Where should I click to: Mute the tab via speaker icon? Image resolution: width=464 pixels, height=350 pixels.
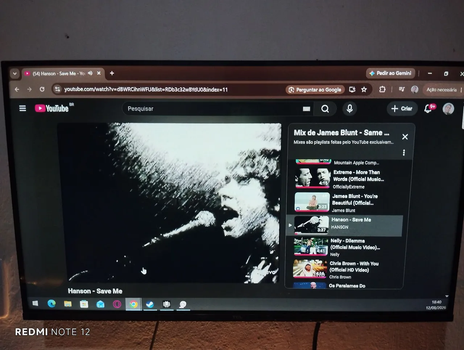click(90, 73)
